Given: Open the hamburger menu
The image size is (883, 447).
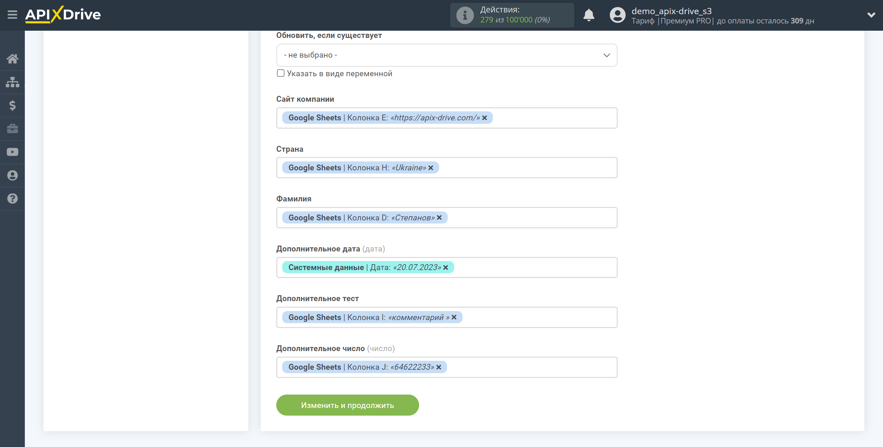Looking at the screenshot, I should click(x=12, y=14).
